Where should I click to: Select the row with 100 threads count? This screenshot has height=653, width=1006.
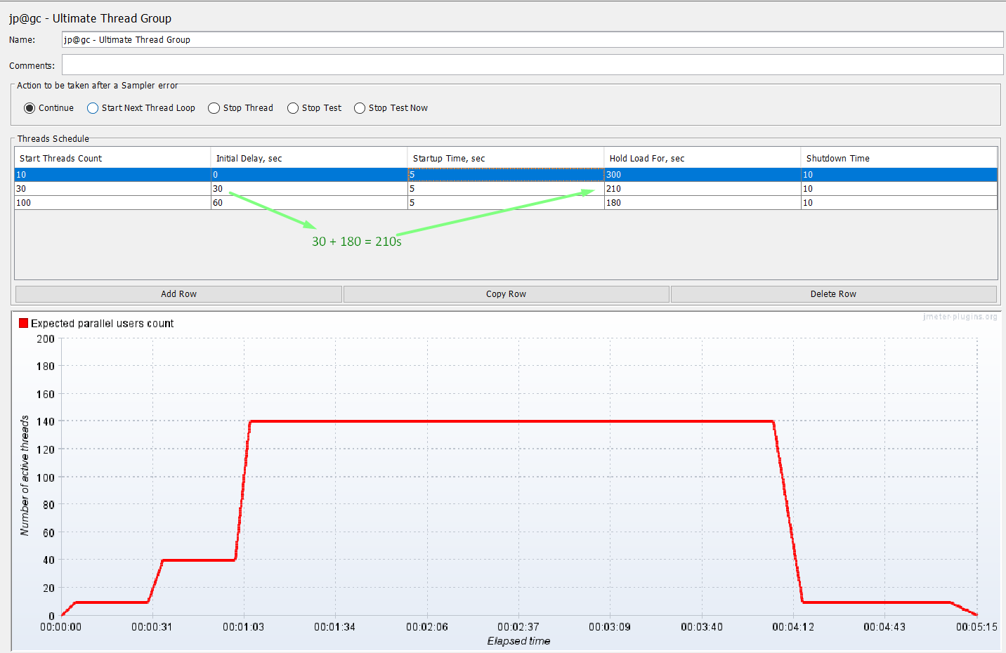pos(506,203)
